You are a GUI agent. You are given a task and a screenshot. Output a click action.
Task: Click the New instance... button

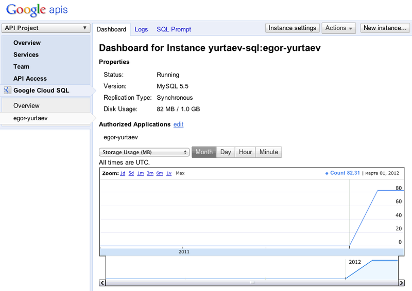[x=385, y=28]
